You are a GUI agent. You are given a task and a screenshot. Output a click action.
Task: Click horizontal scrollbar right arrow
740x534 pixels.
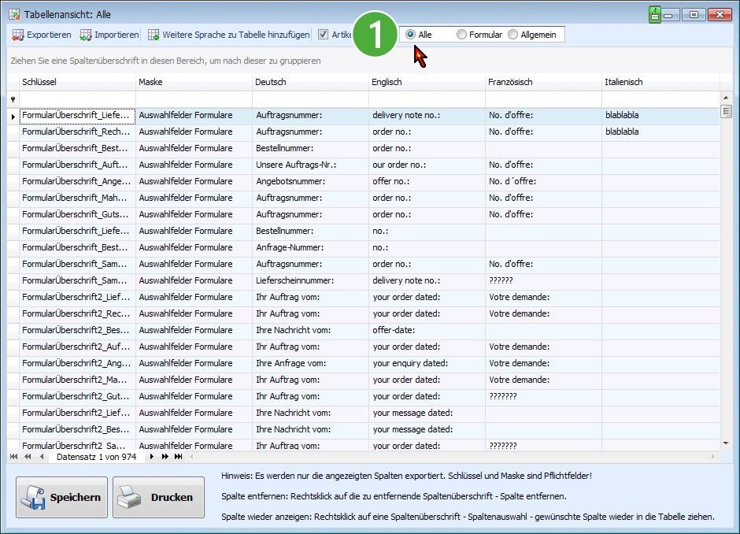coord(713,457)
